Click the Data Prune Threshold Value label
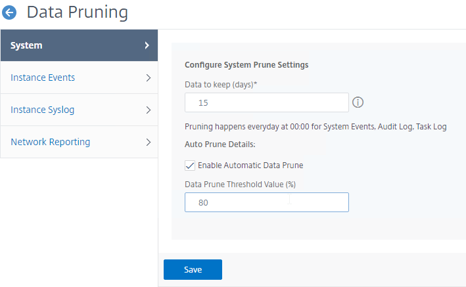 [240, 185]
